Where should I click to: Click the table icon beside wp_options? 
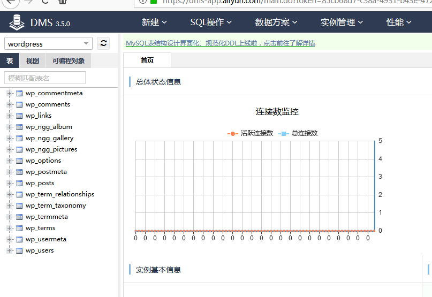coord(19,161)
